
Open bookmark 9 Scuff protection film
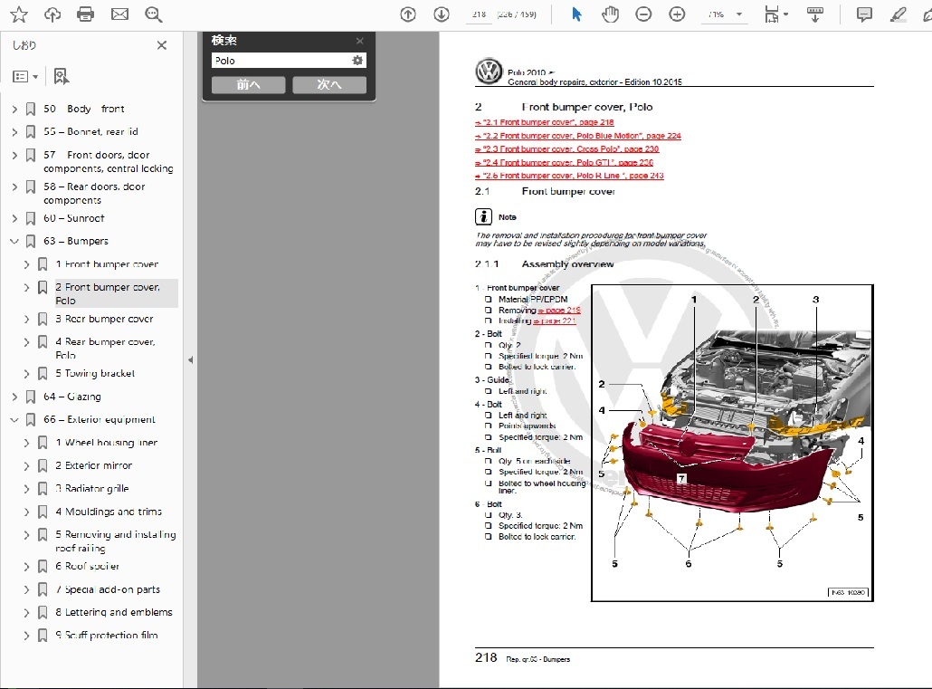tap(107, 636)
